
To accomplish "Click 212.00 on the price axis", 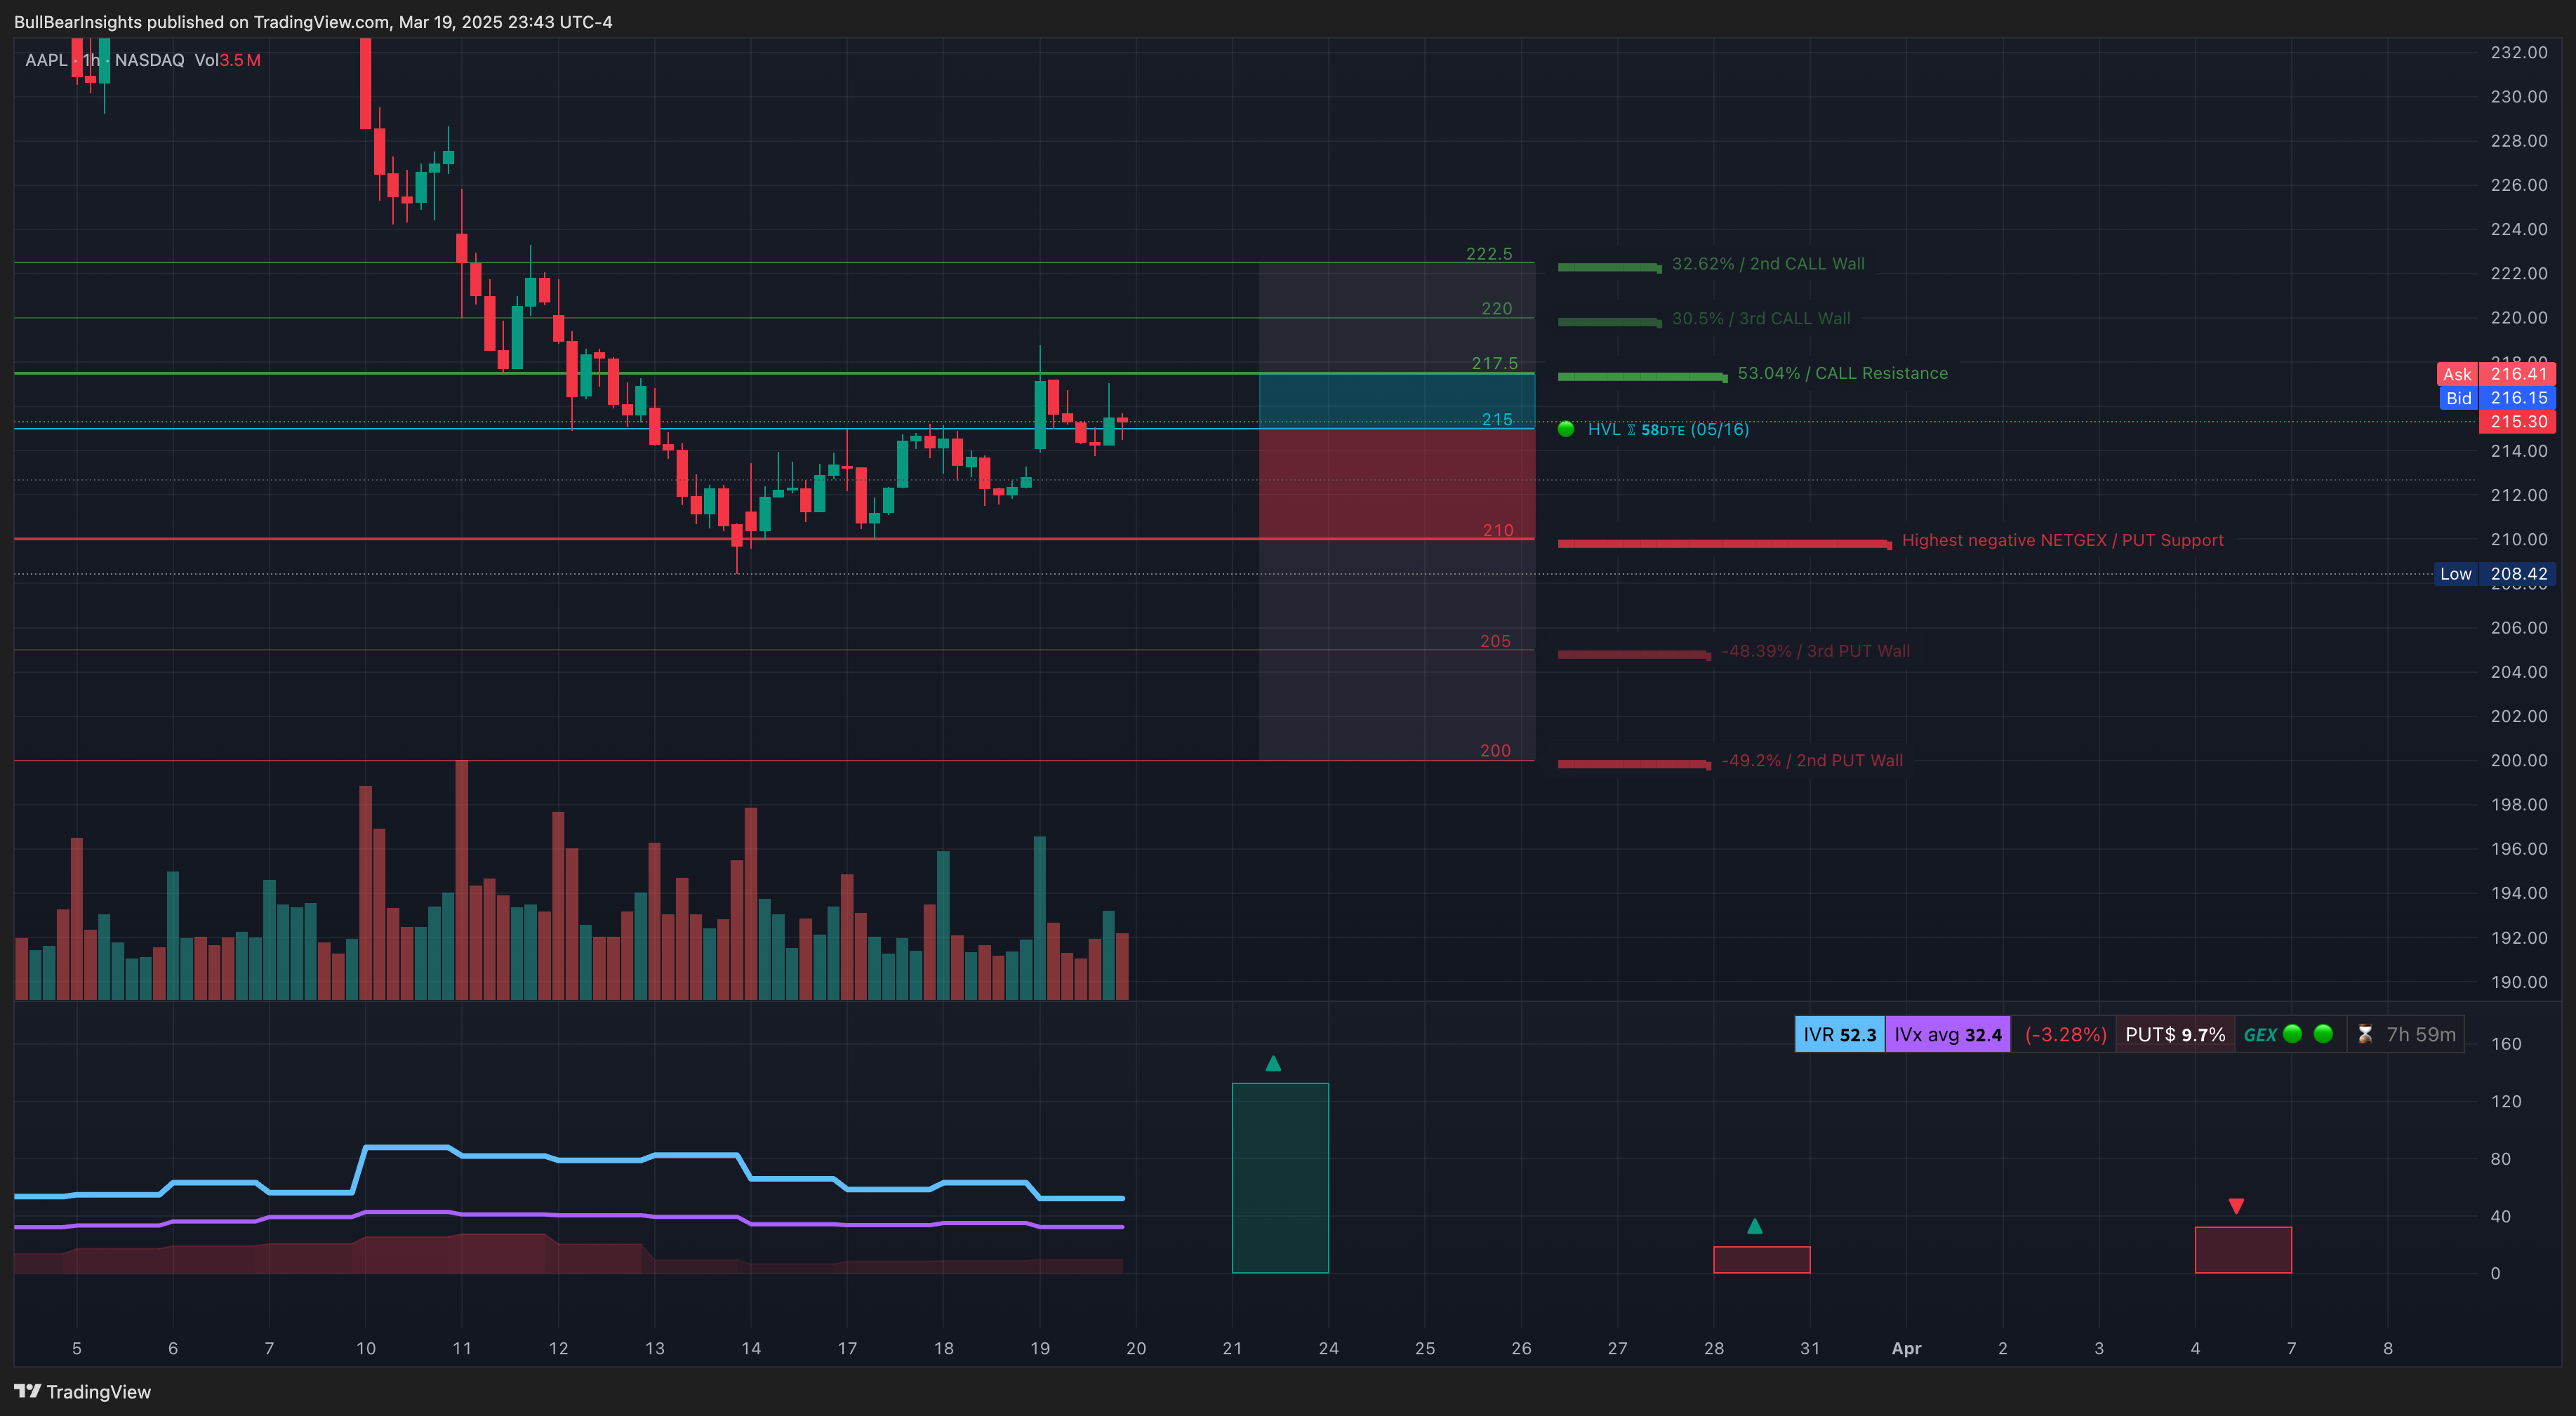I will [x=2519, y=495].
